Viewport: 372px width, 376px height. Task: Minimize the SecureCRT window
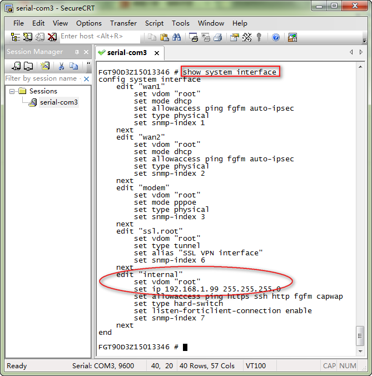click(x=319, y=6)
